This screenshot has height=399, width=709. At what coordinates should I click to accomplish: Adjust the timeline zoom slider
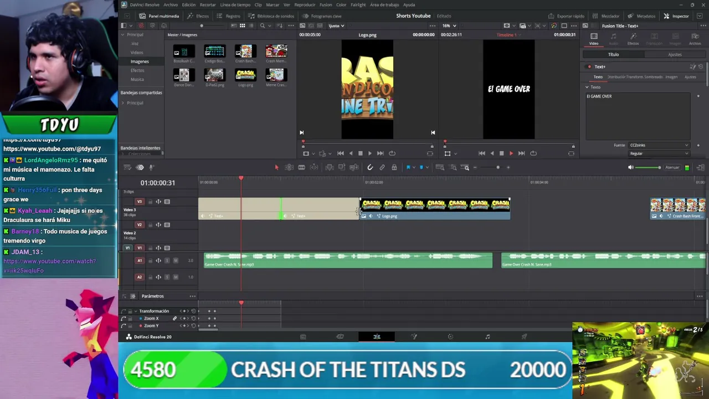497,167
